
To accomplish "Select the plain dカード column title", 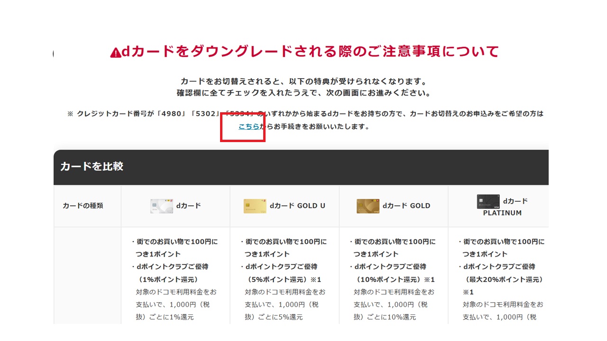I will [189, 206].
